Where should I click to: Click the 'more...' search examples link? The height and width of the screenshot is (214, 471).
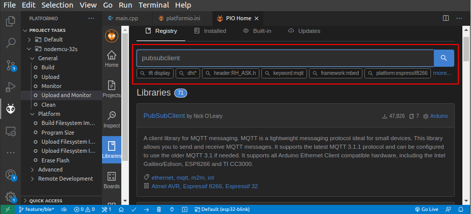(x=442, y=73)
